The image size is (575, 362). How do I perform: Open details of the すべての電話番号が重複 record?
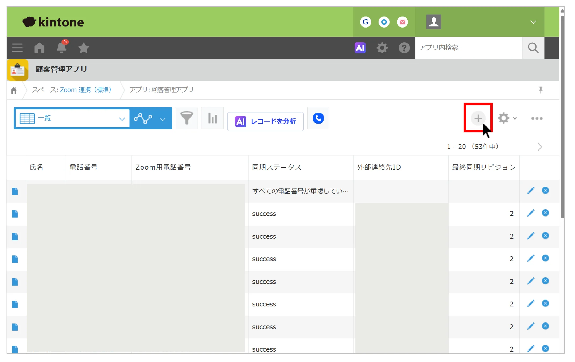[x=15, y=191]
